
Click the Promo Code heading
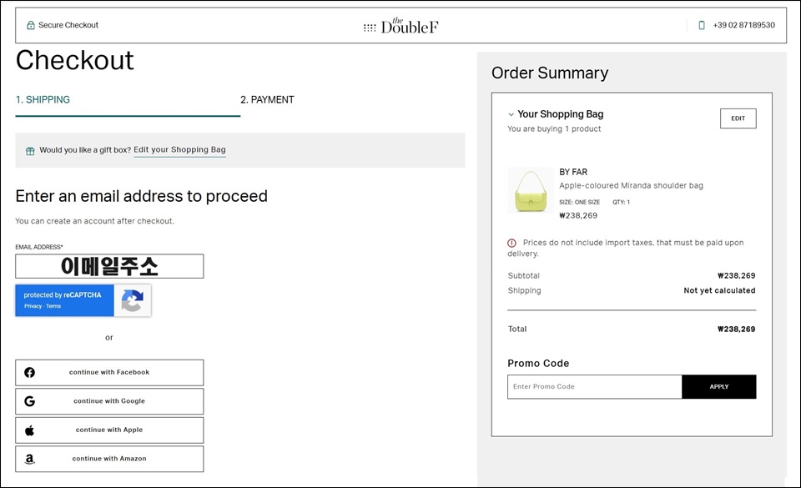538,364
